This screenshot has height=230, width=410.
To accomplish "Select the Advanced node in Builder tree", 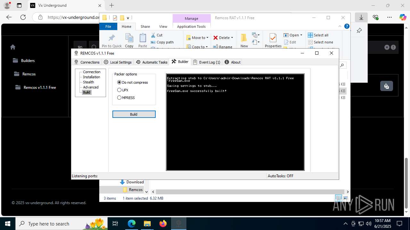I will click(x=91, y=87).
